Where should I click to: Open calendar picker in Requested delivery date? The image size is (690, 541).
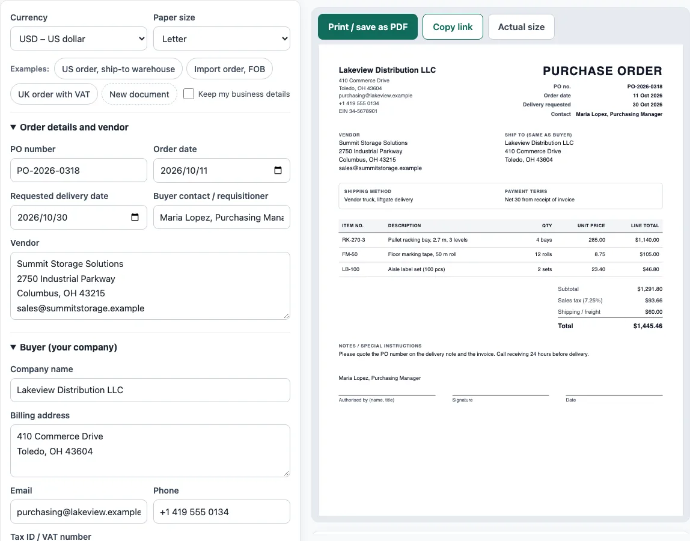(135, 217)
